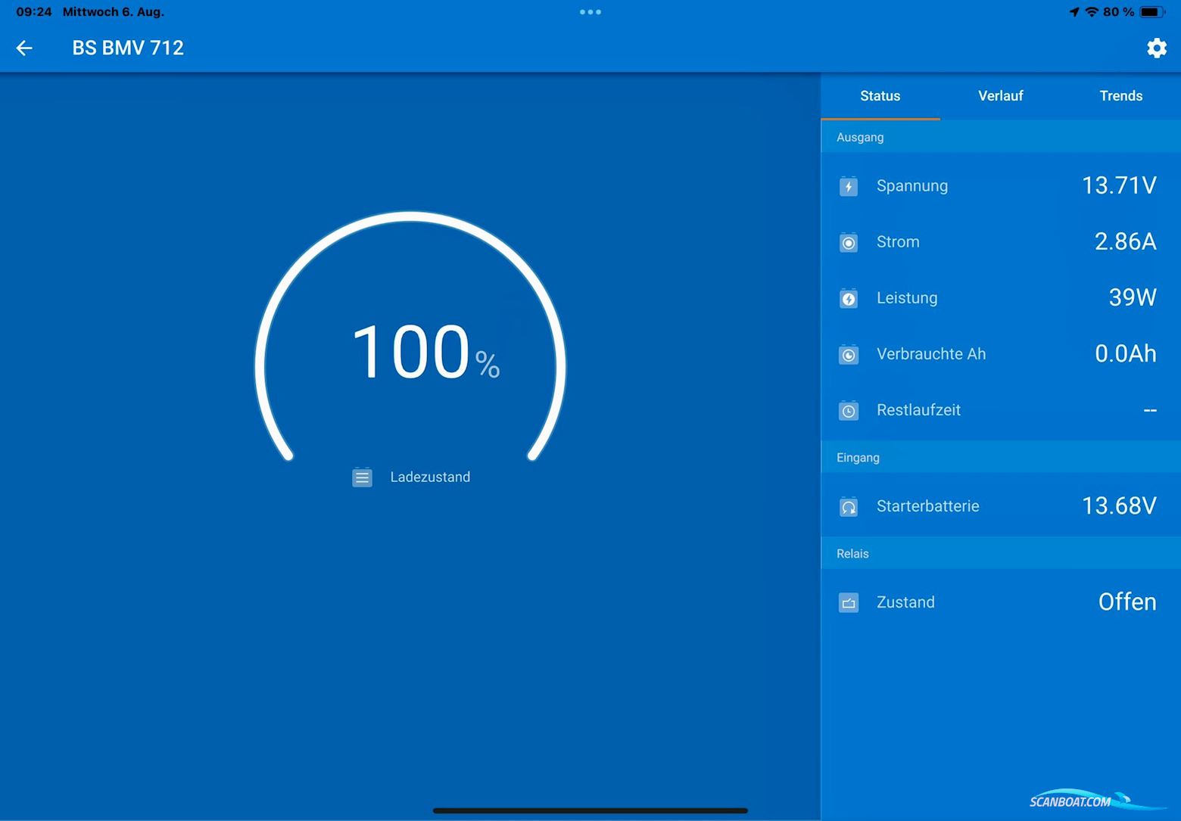Select the Status tab
1181x821 pixels.
[x=880, y=96]
